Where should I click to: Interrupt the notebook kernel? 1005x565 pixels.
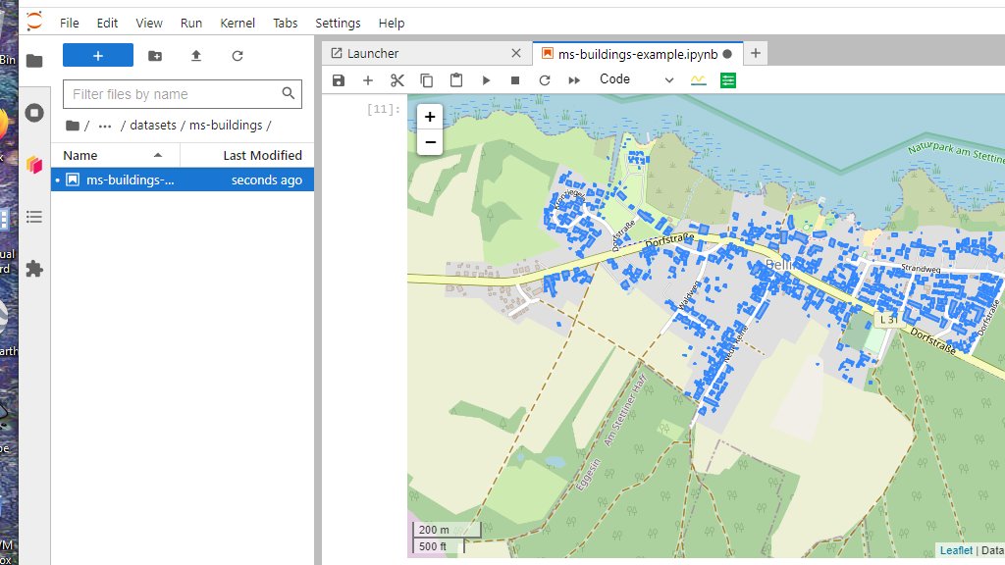click(514, 79)
